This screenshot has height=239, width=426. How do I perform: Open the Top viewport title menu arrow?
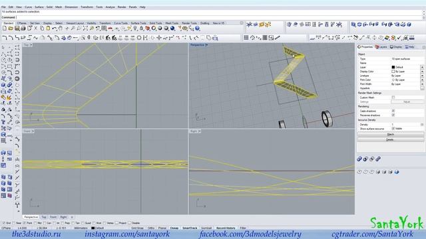click(x=31, y=45)
